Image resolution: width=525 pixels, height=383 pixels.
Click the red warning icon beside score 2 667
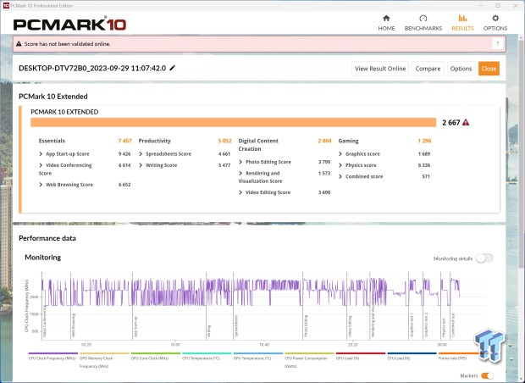pyautogui.click(x=466, y=122)
